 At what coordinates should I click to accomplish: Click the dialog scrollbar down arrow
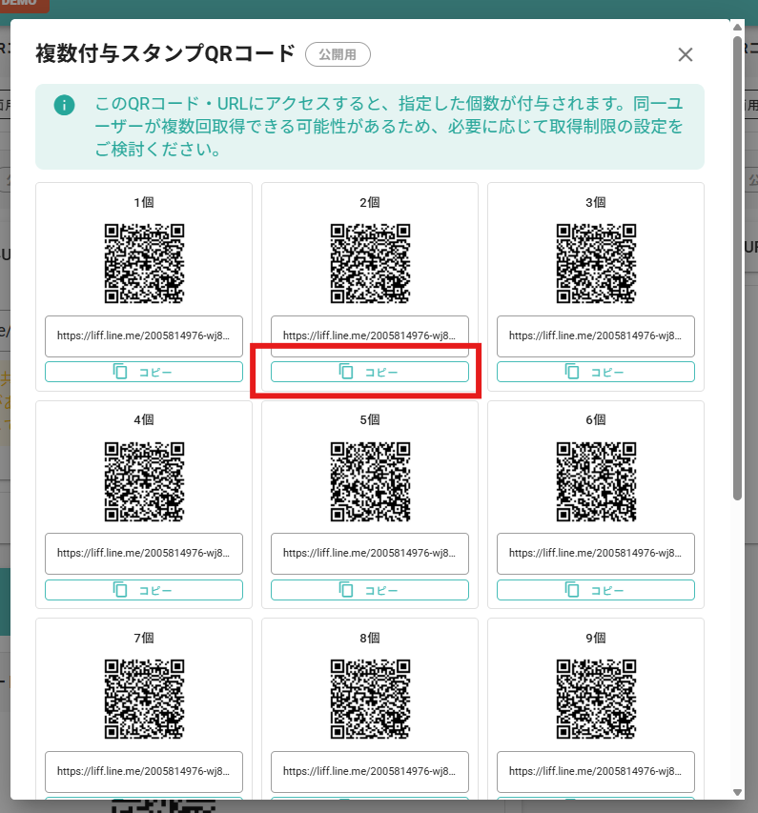[737, 792]
